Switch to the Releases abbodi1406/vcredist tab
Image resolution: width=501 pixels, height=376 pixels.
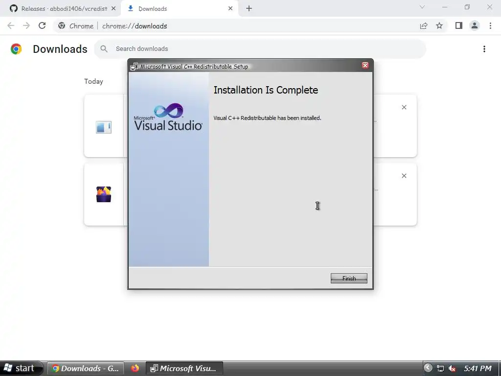point(64,9)
